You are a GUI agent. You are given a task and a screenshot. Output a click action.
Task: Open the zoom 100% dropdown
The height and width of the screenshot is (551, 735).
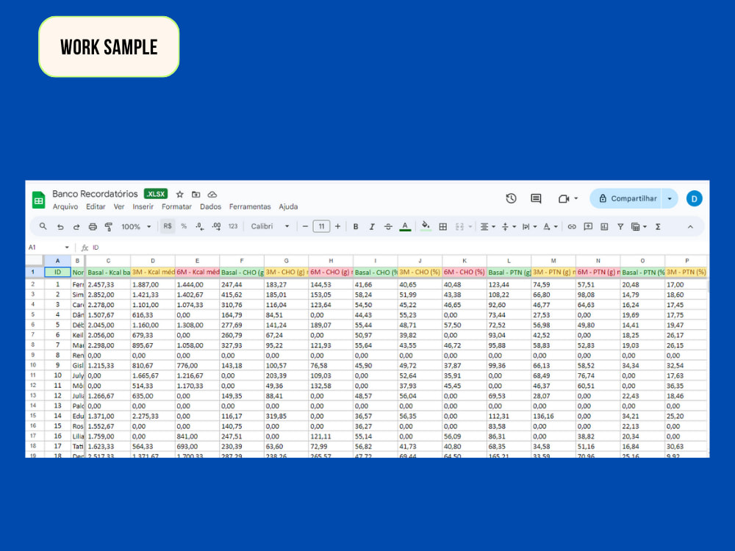tap(136, 227)
